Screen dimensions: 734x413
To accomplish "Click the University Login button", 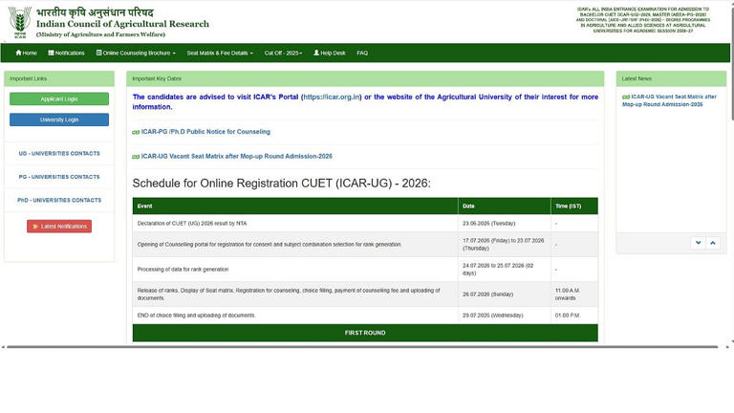I will (59, 120).
